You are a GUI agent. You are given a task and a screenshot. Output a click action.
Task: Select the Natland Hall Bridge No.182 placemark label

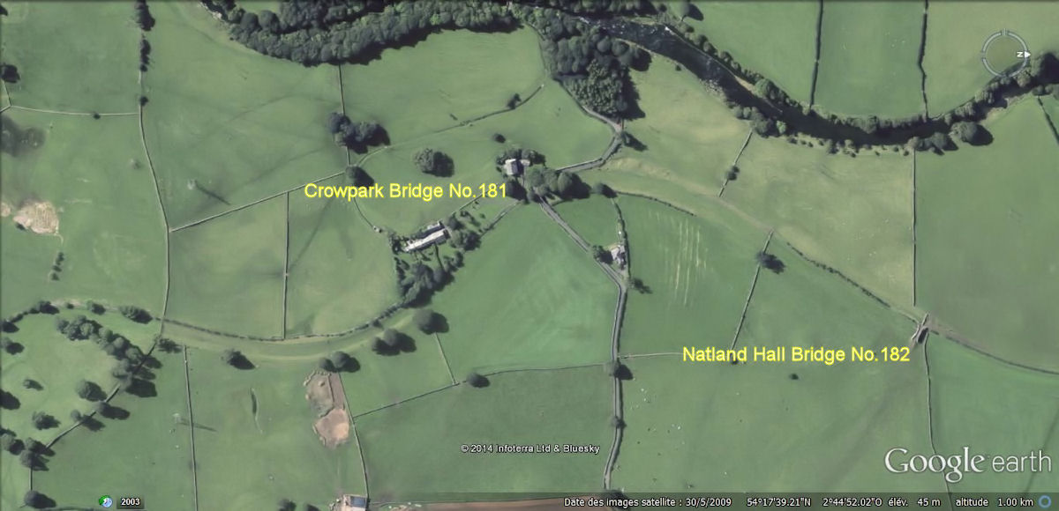(x=796, y=355)
